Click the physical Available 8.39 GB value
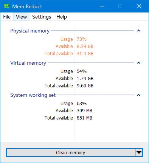The height and width of the screenshot is (163, 149). click(85, 47)
